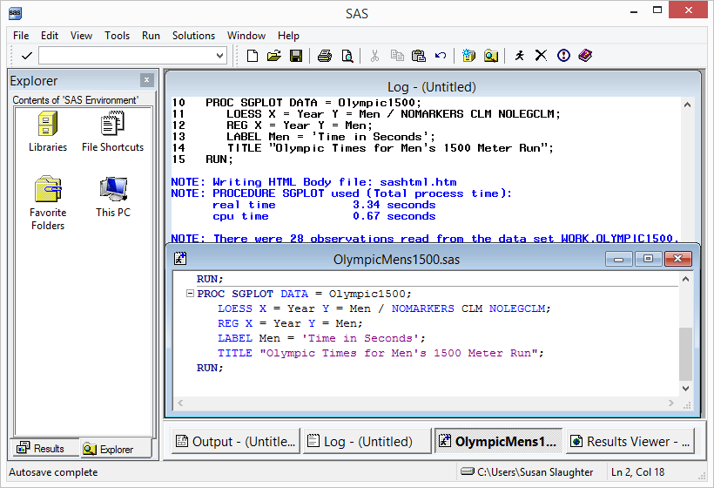Open the View menu

pos(81,36)
